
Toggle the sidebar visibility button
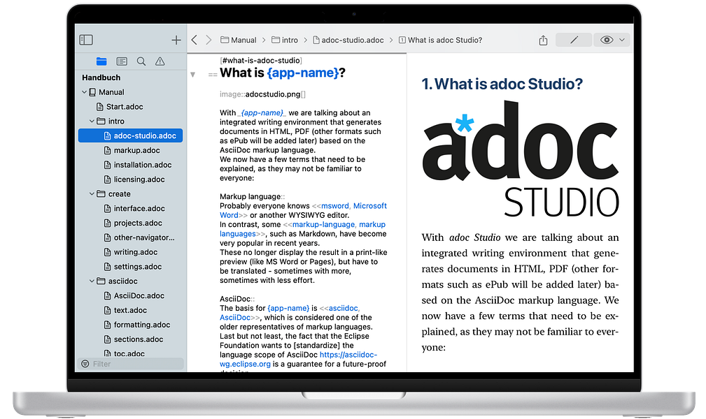[x=86, y=39]
